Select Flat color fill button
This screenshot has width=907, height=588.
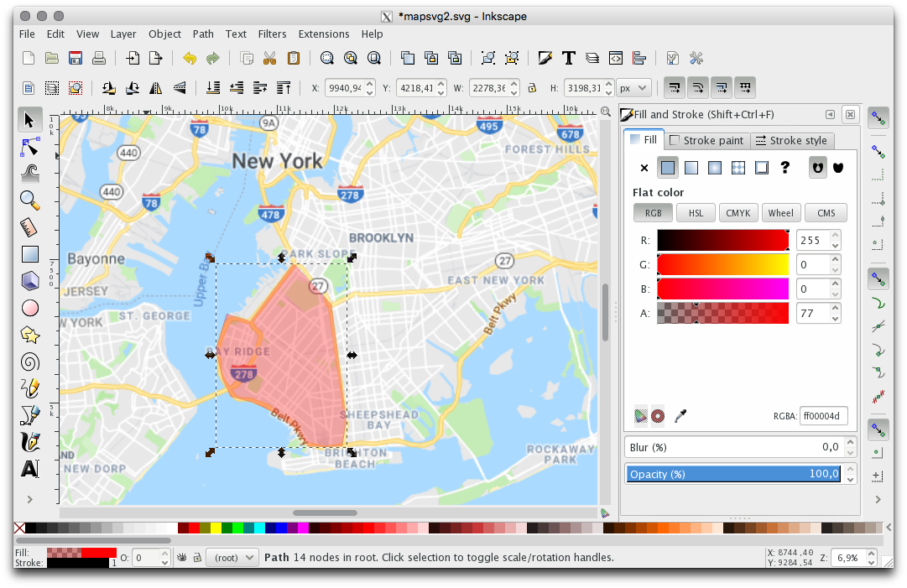click(x=668, y=168)
